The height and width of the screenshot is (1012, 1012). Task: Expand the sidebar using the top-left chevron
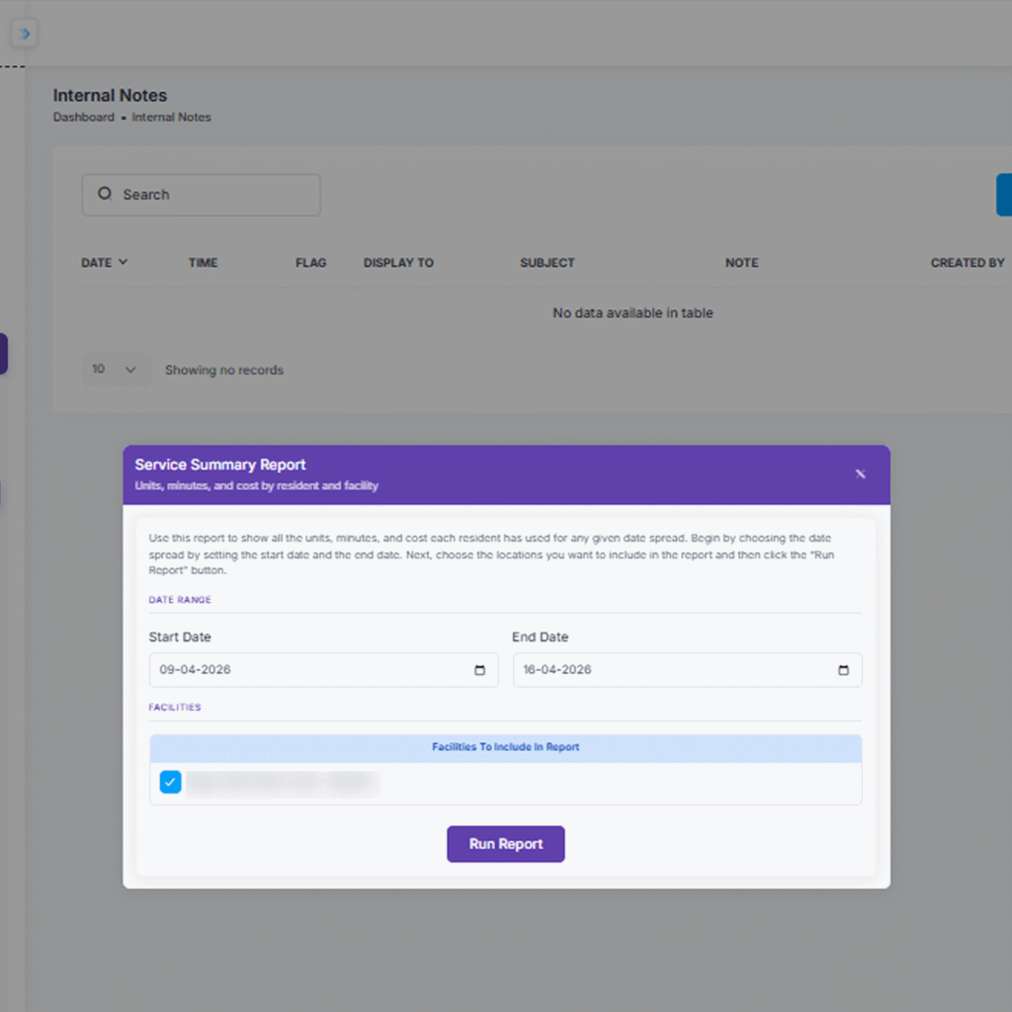click(x=26, y=35)
